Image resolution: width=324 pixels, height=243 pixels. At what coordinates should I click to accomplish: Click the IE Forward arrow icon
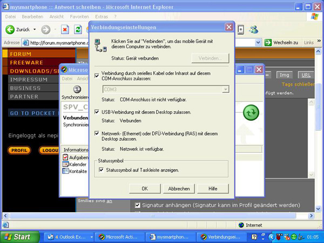pyautogui.click(x=46, y=30)
